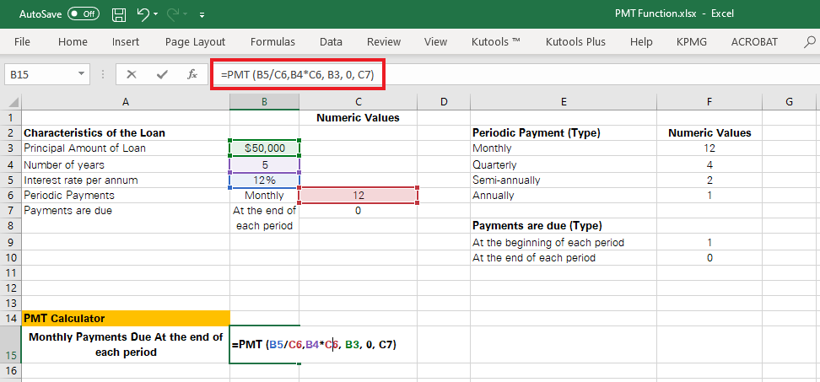Click the Save floppy disk icon

119,14
